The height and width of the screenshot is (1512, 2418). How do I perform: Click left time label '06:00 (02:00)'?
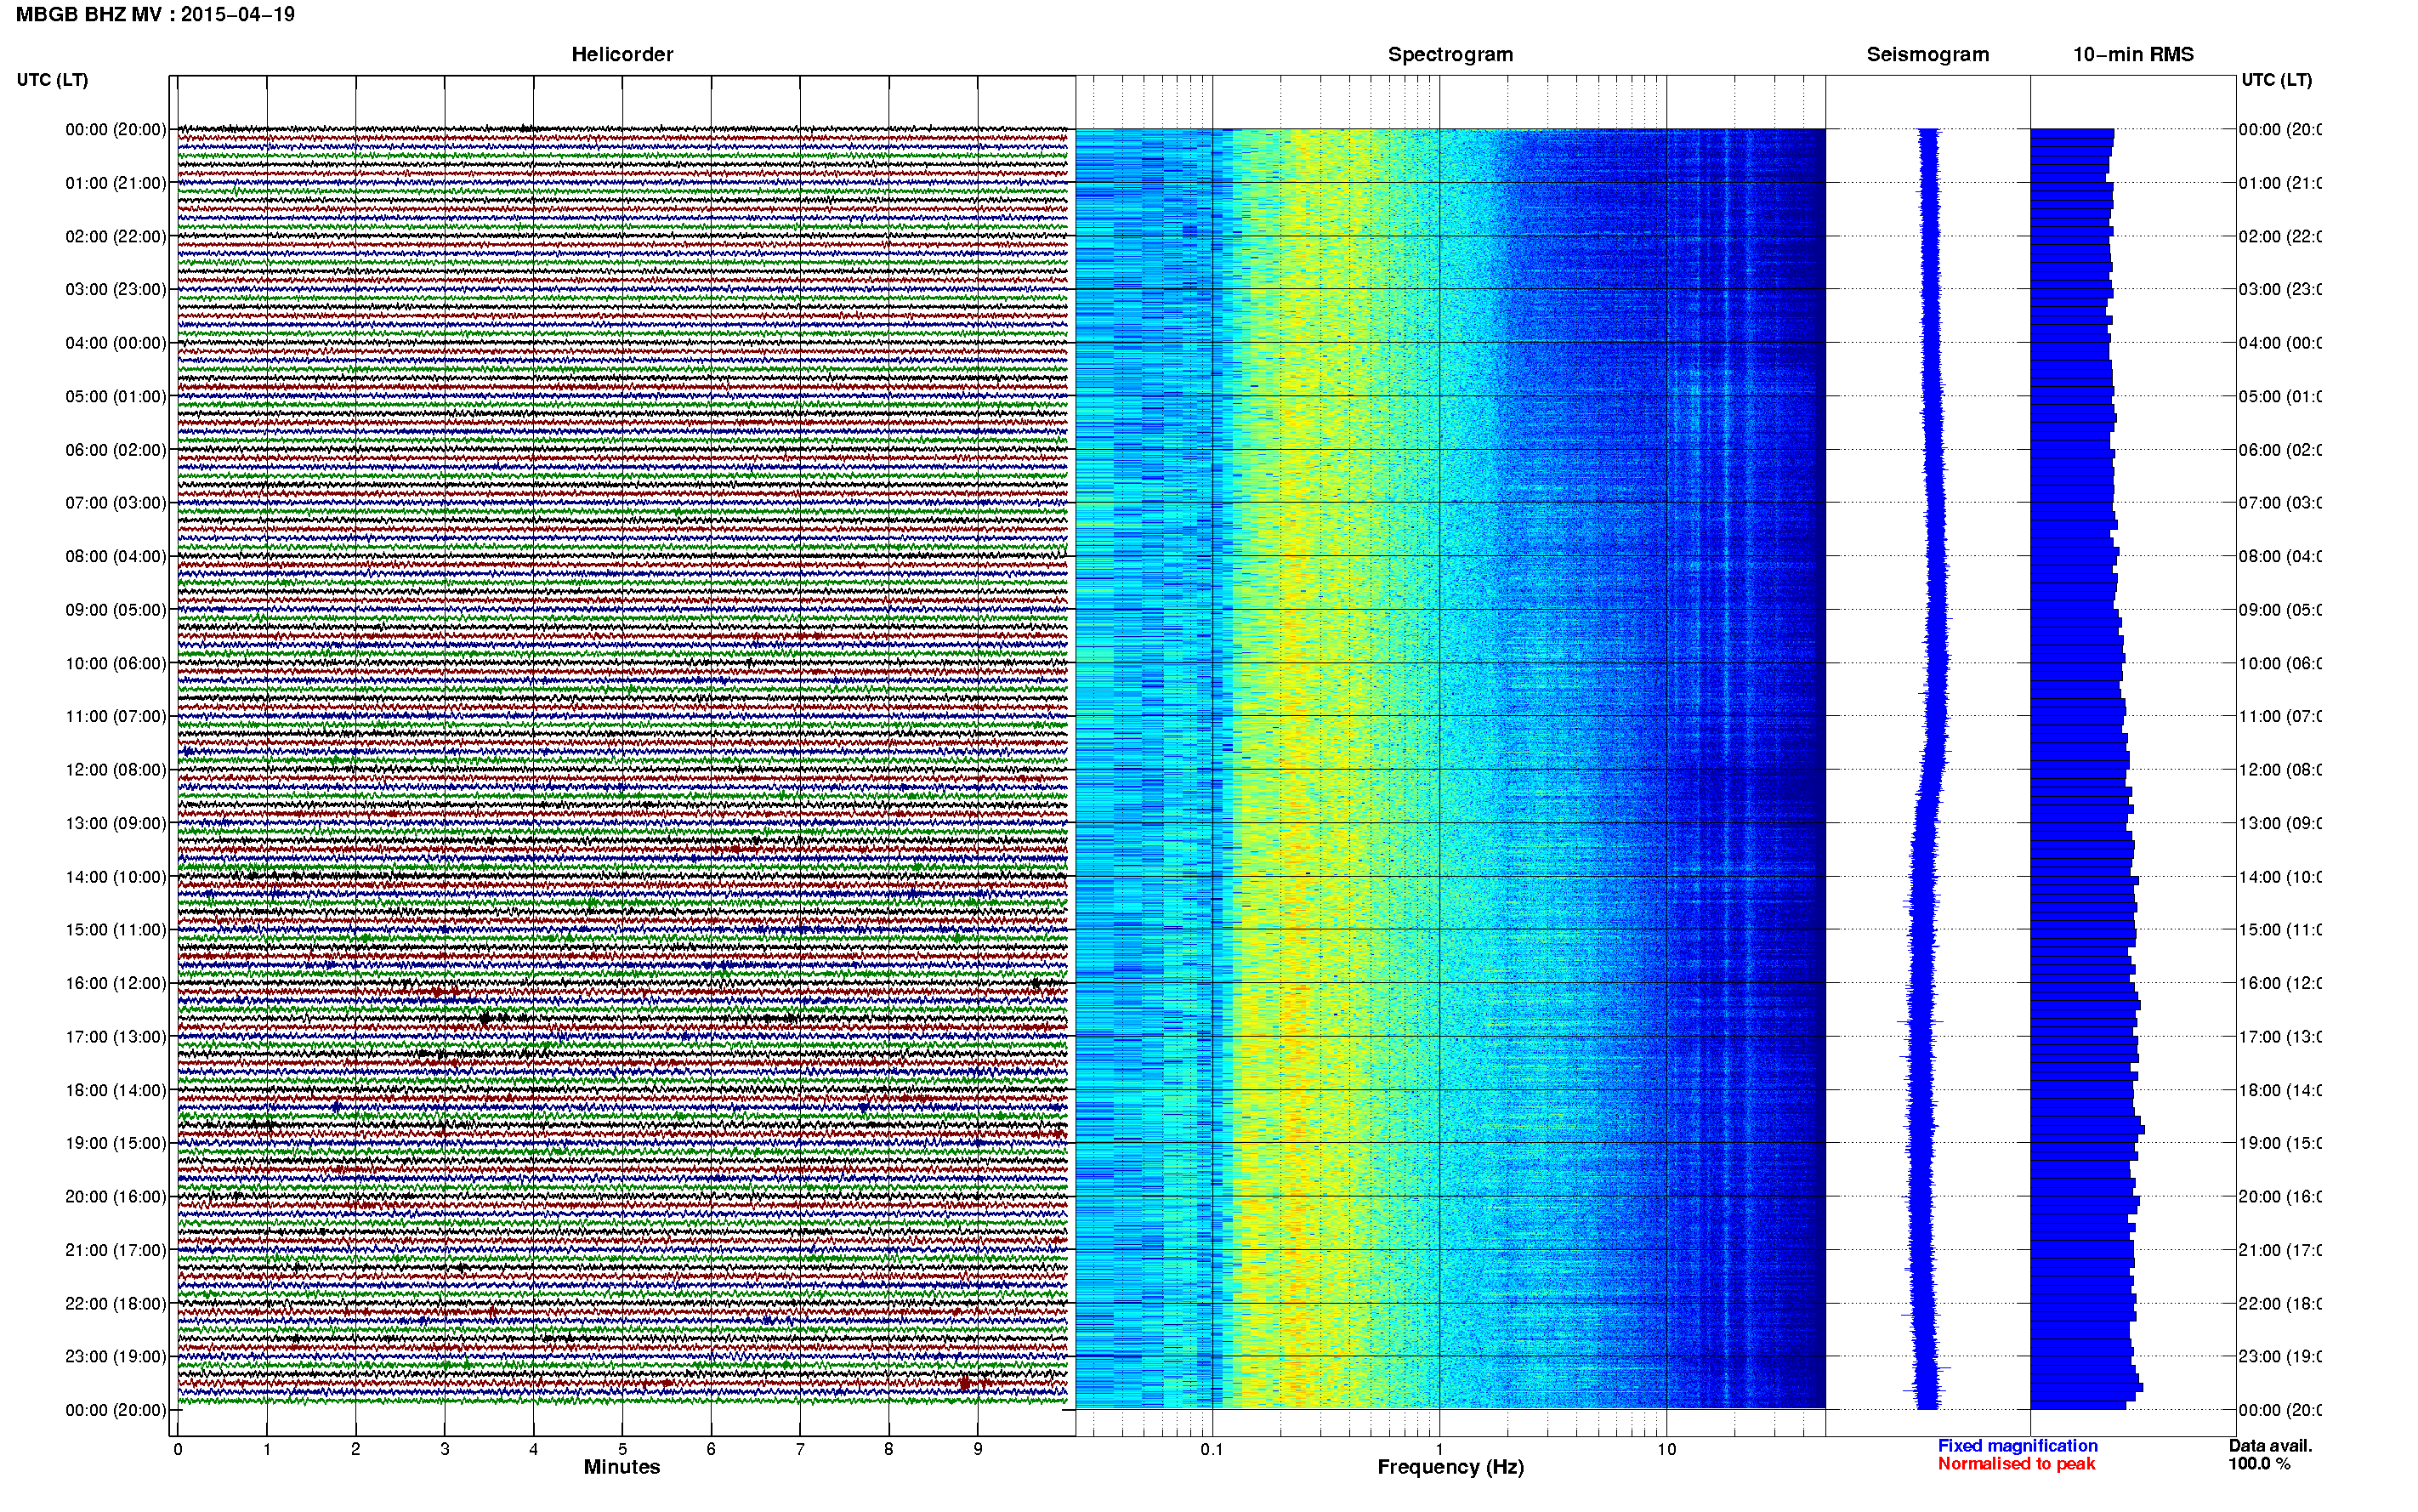tap(116, 450)
